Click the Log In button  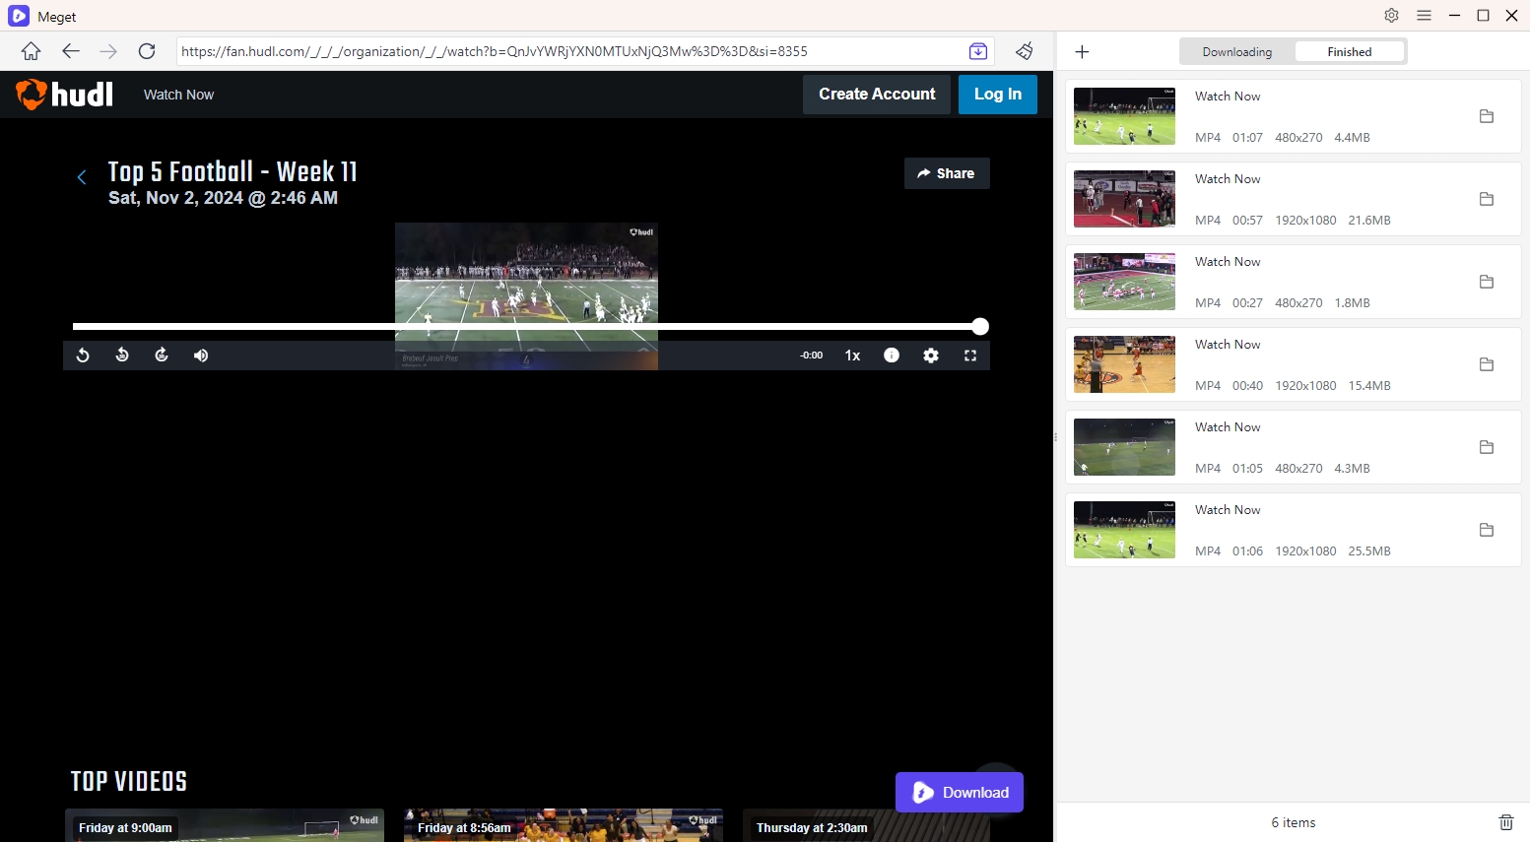[x=998, y=95]
